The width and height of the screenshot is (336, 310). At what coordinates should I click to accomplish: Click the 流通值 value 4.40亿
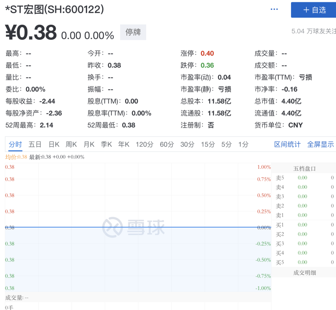291,113
